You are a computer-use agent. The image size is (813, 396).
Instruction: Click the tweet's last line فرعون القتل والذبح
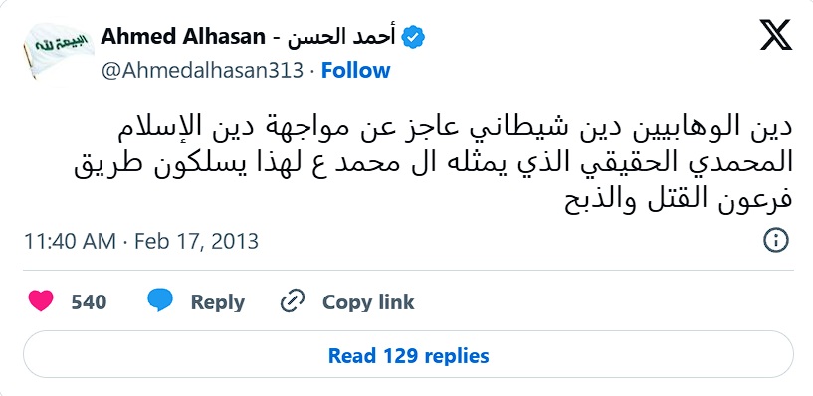tap(679, 200)
